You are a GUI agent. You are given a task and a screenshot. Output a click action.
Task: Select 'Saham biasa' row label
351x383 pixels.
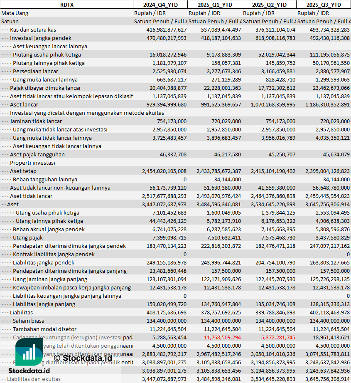29,321
